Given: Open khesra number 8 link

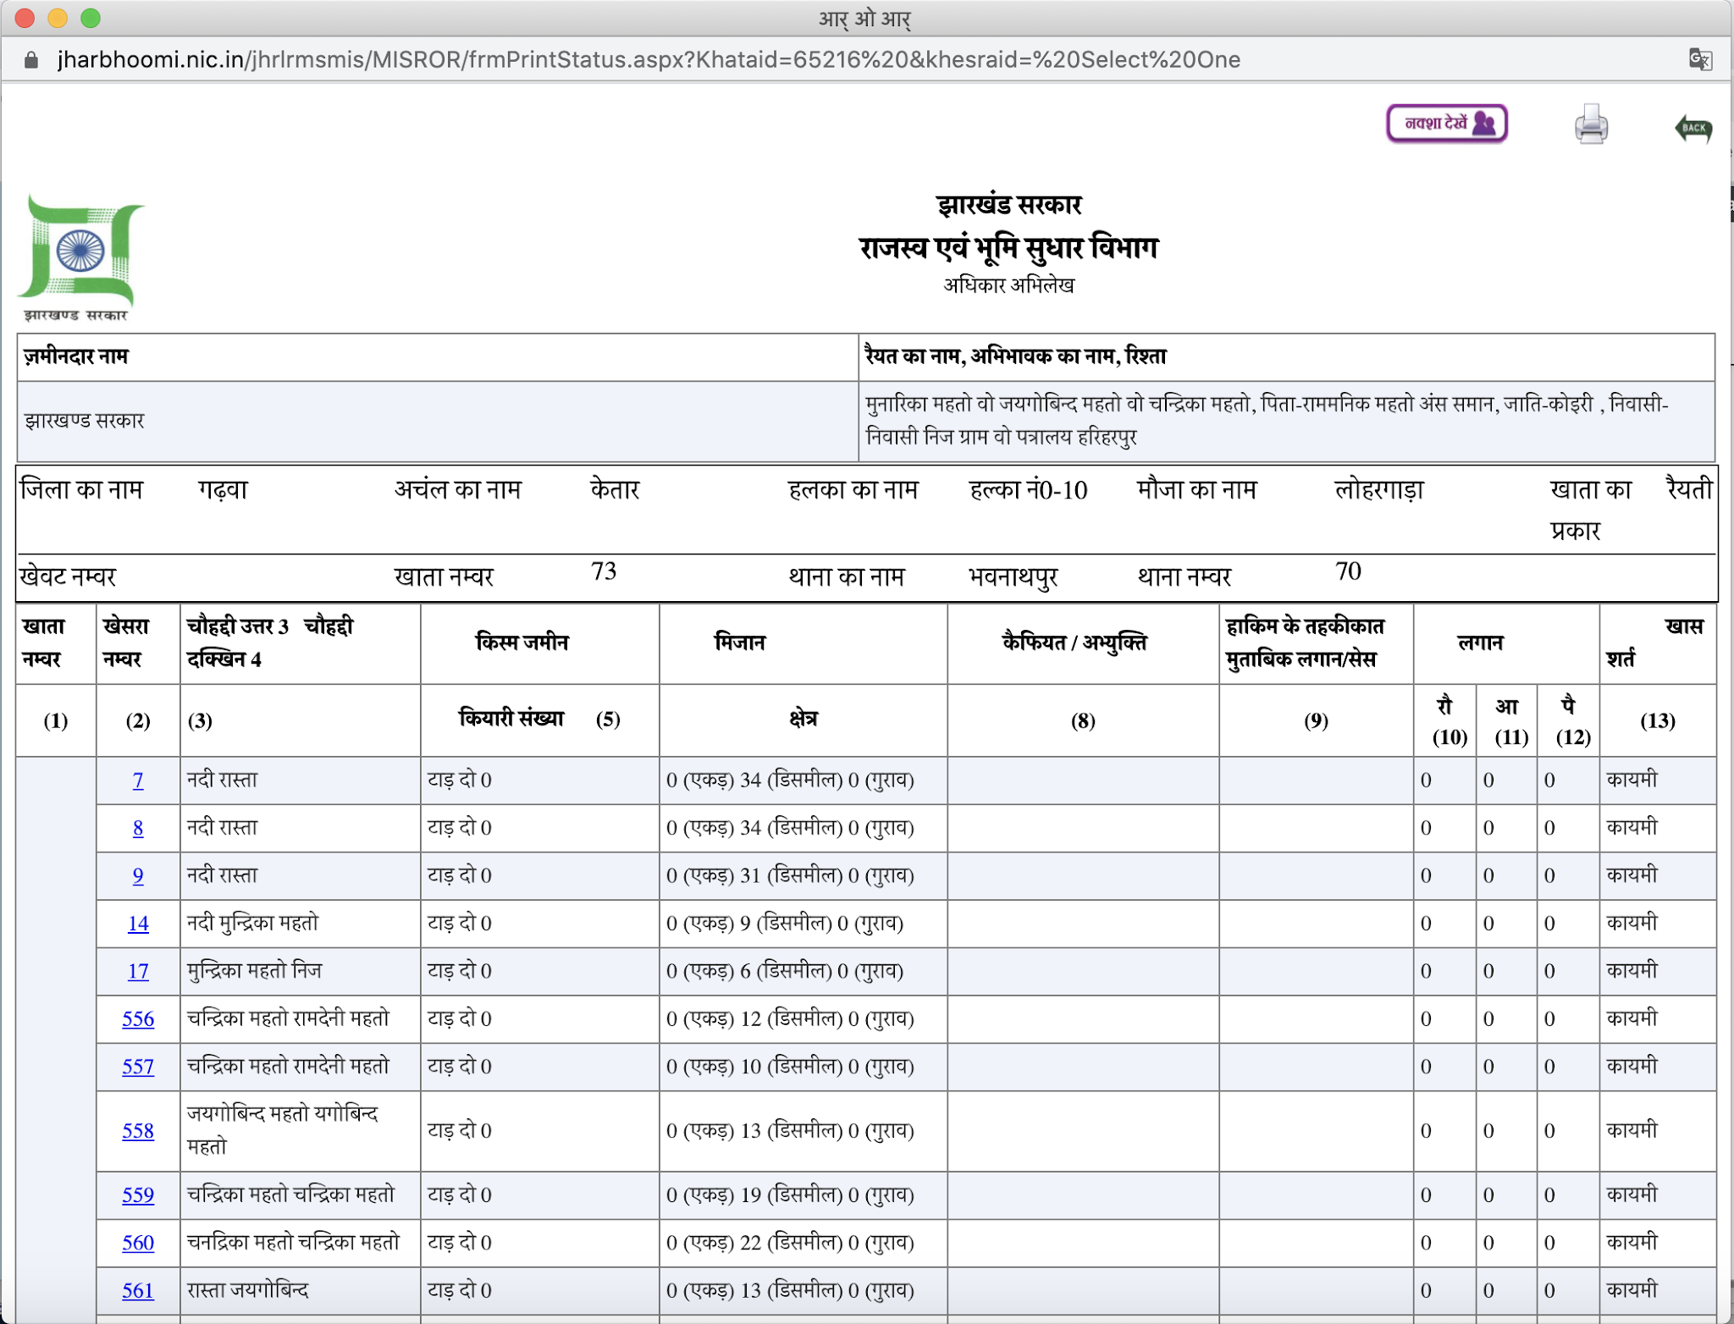Looking at the screenshot, I should (x=138, y=828).
